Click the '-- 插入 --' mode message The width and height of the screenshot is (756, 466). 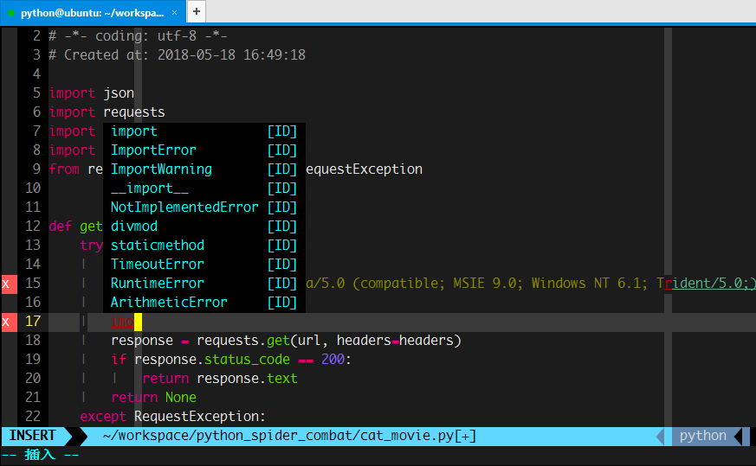click(x=41, y=455)
